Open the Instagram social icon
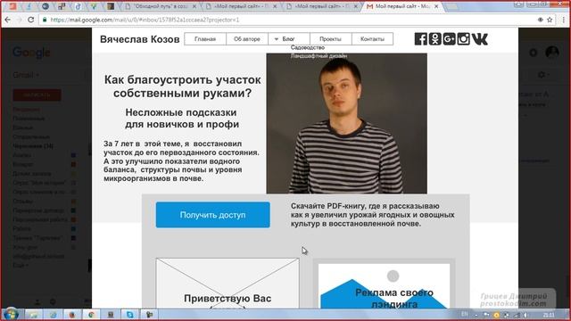571x321 pixels. click(x=463, y=39)
